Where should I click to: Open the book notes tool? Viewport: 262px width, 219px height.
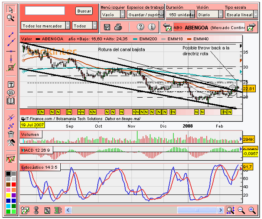(11, 101)
